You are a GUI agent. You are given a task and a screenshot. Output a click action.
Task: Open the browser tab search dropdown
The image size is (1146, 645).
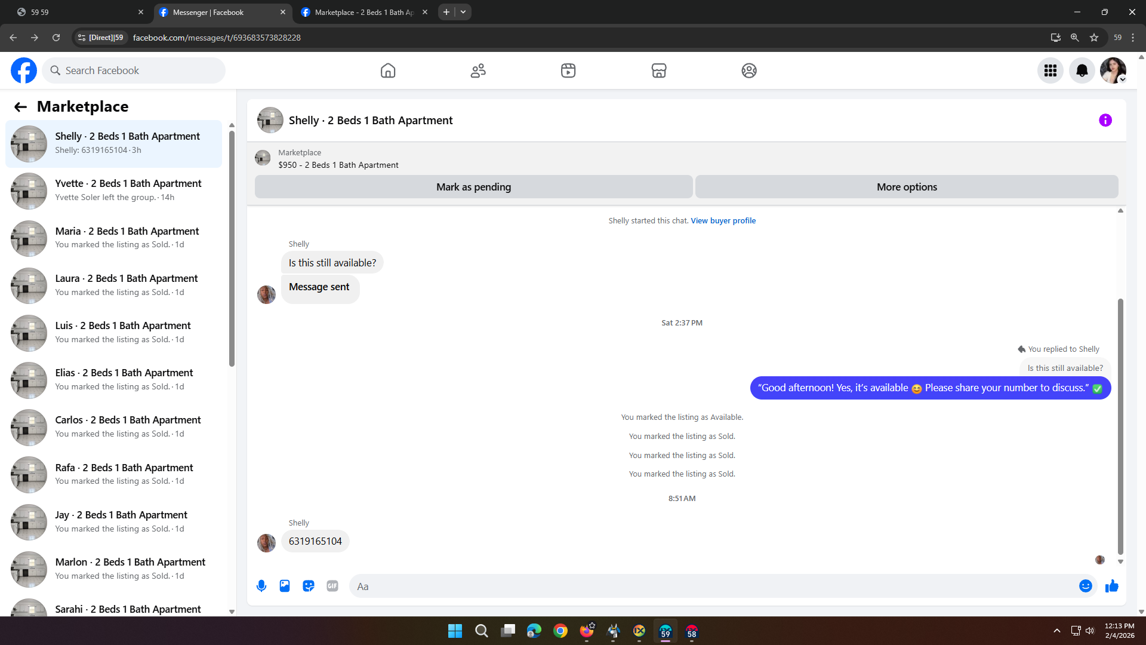(463, 12)
